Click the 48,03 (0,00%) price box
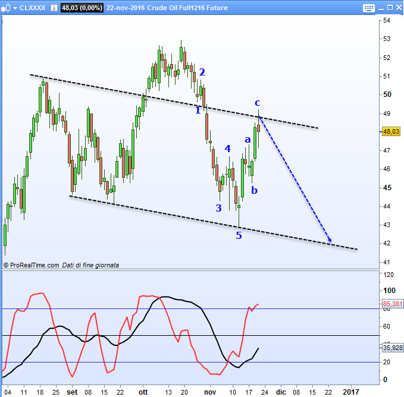Viewport: 404px width, 397px height. tap(82, 8)
